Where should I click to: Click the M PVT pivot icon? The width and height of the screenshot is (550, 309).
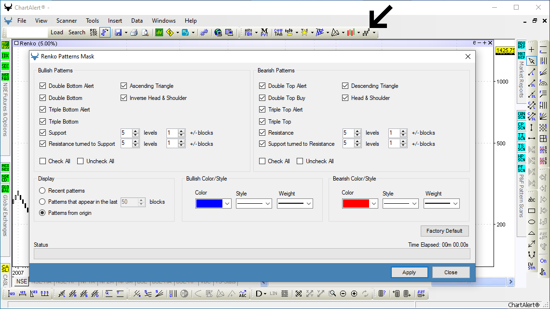pyautogui.click(x=264, y=32)
